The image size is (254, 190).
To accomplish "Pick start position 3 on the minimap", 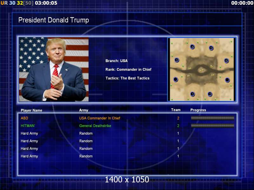I will (x=177, y=60).
